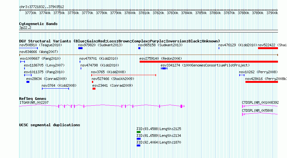Image resolution: width=287 pixels, height=158 pixels.
Task: Click the ITGA9|NM_002207 gene label
Action: click(34, 102)
